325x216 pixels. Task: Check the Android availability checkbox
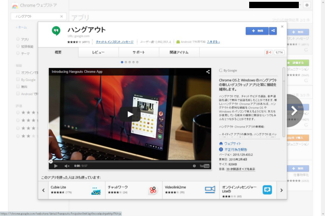tap(18, 94)
